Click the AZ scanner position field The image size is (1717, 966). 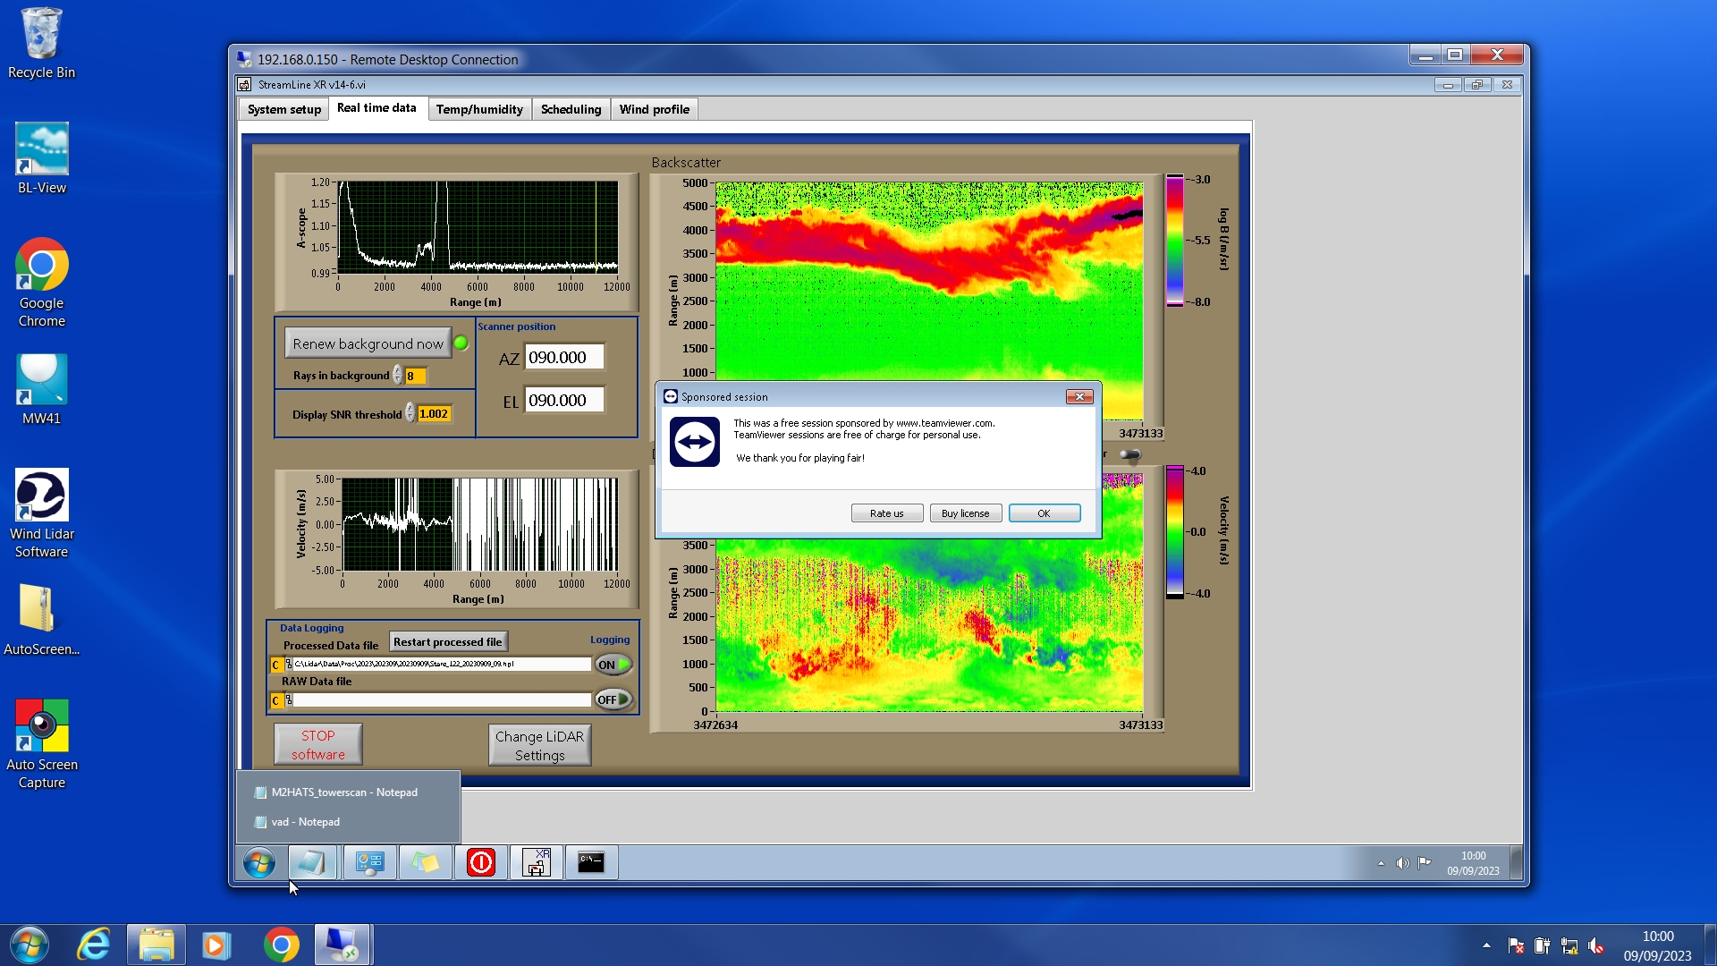click(x=564, y=358)
